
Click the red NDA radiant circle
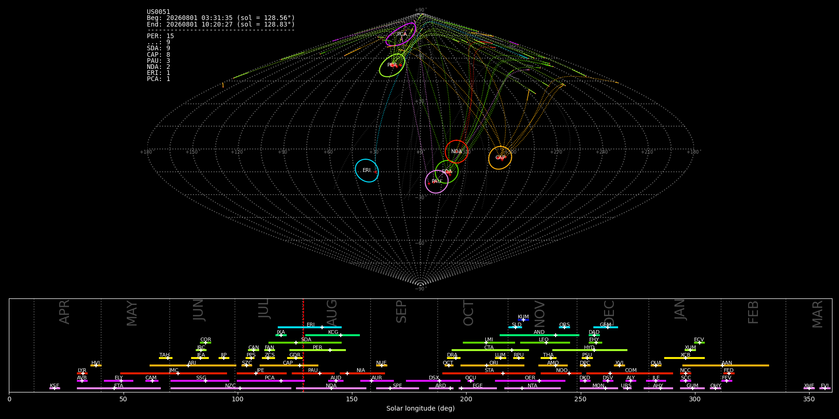tap(457, 152)
